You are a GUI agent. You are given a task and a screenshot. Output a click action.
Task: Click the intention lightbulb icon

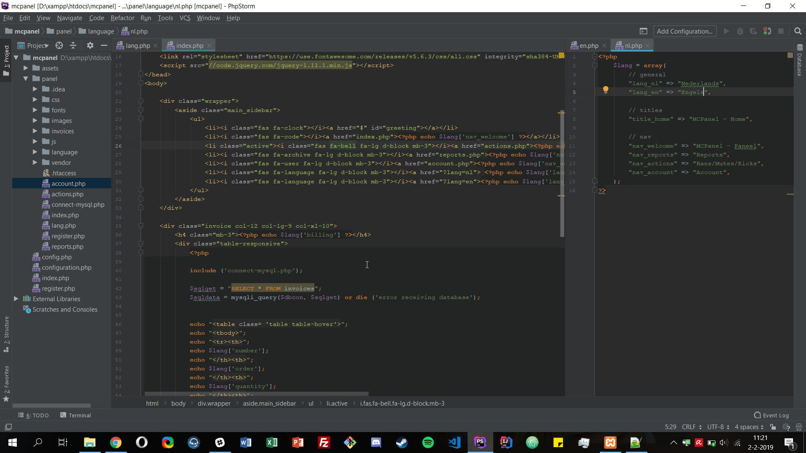click(x=605, y=89)
